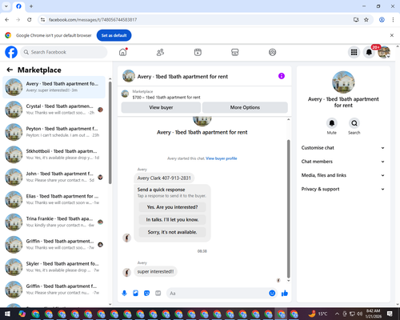Viewport: 400px width, 320px height.
Task: Open the account profile picture menu
Action: pyautogui.click(x=384, y=52)
